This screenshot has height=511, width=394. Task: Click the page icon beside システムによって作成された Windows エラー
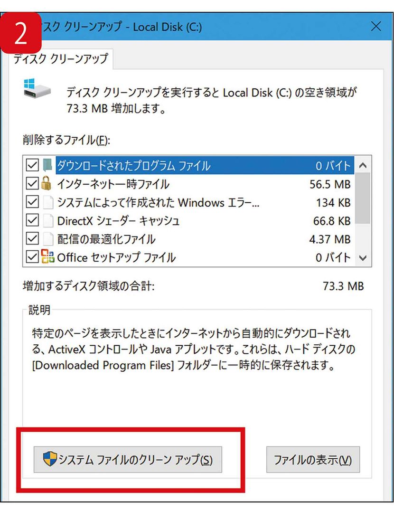click(48, 202)
